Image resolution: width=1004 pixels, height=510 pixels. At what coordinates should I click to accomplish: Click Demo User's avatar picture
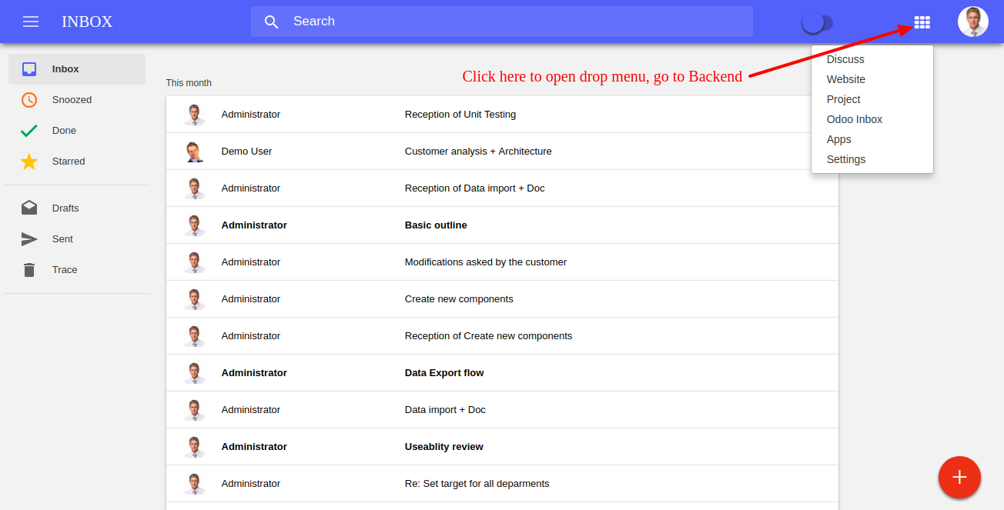(x=194, y=152)
